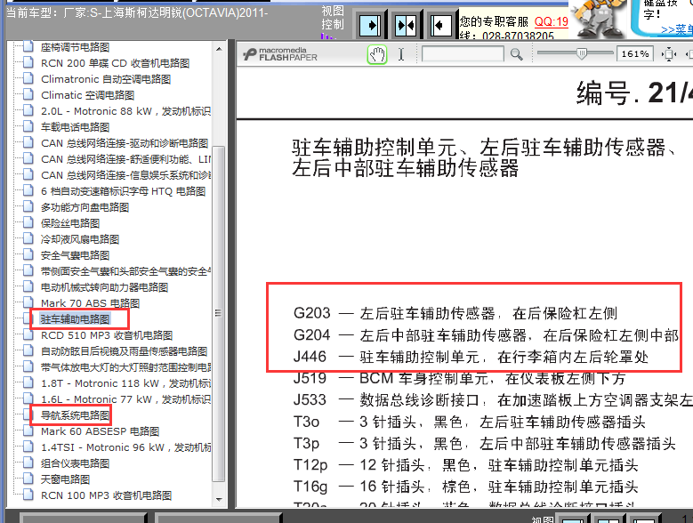Open RCN 100 MP3 收音机电路图

[106, 495]
